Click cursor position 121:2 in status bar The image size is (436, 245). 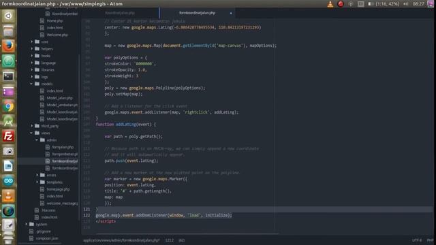point(170,240)
